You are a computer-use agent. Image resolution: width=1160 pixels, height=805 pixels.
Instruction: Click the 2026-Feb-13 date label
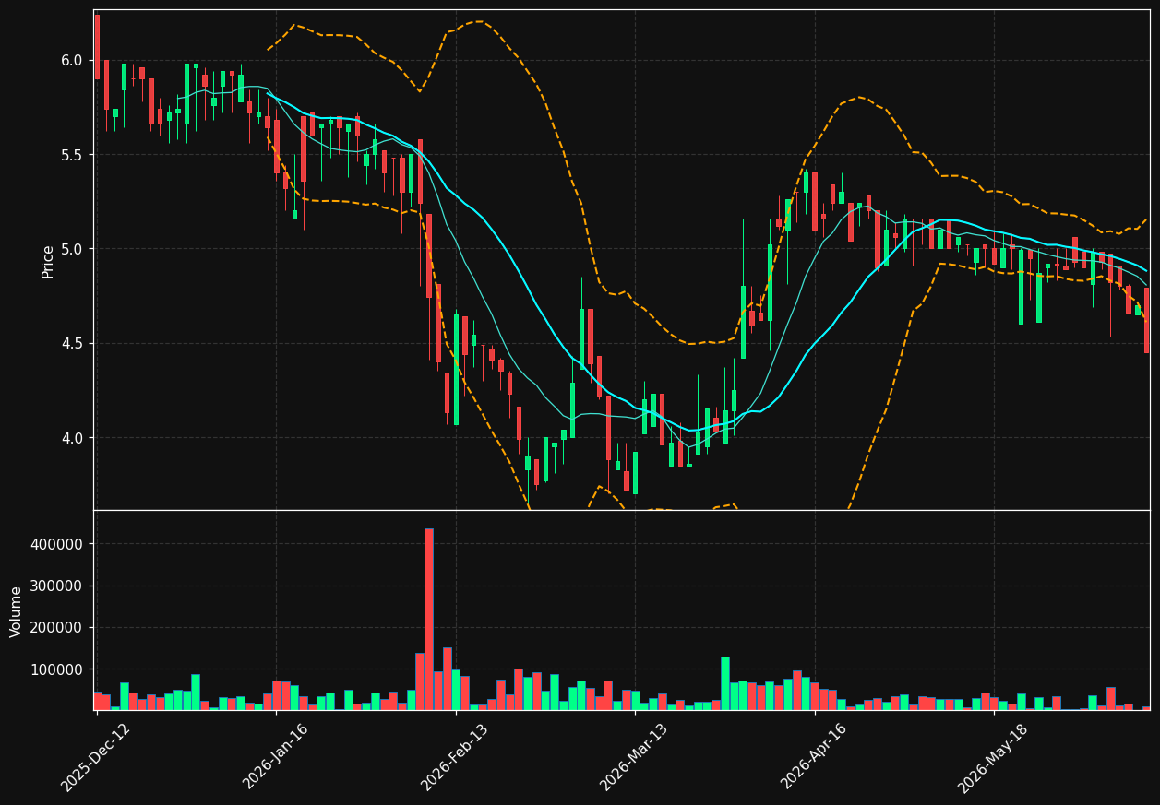click(x=455, y=758)
